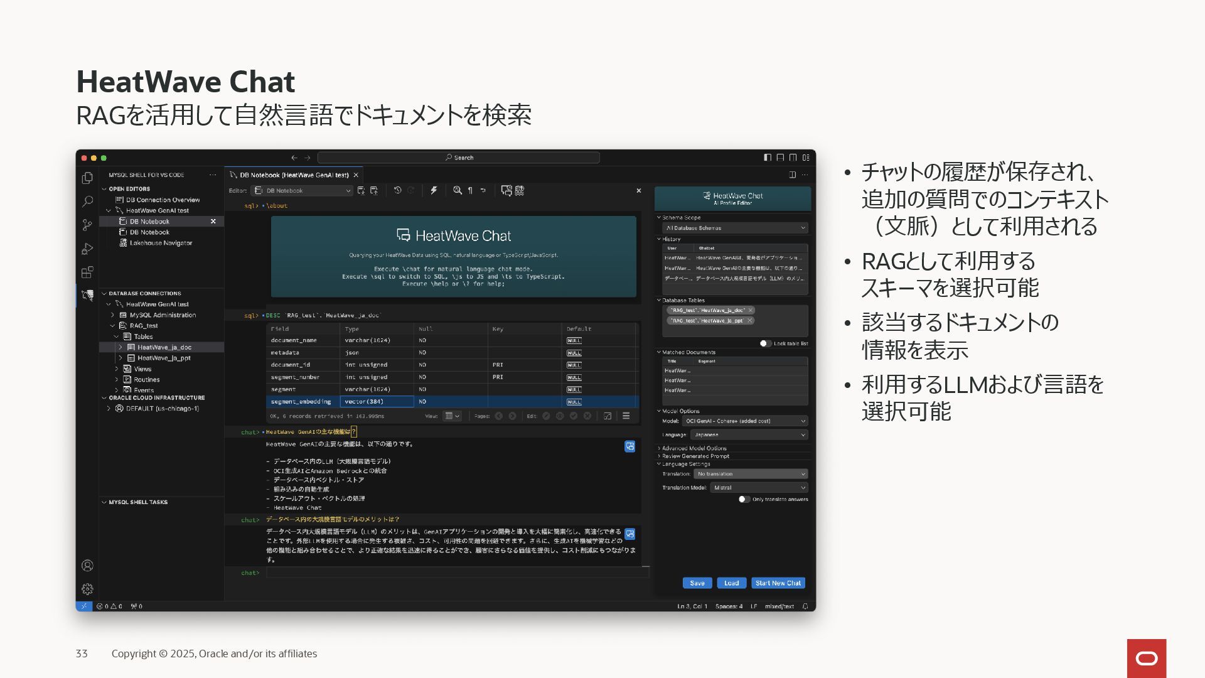
Task: Close the DB Notebook editor tab
Action: (x=356, y=175)
